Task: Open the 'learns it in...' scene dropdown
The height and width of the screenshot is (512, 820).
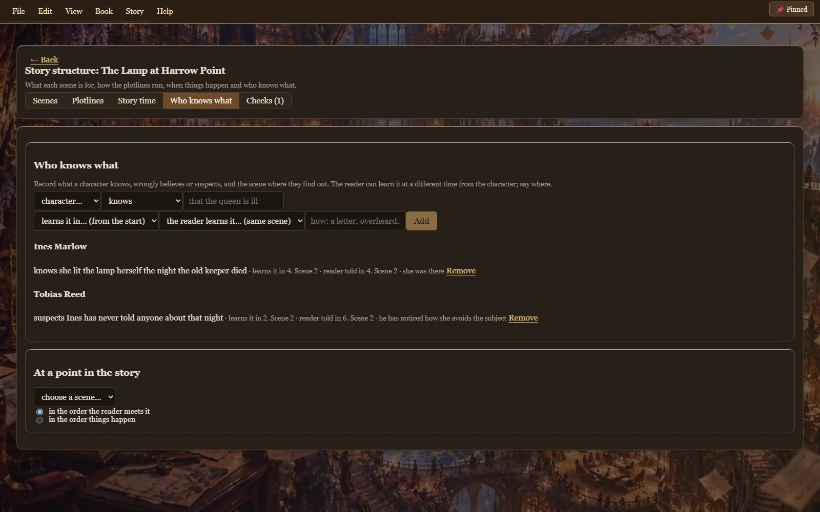Action: (x=96, y=221)
